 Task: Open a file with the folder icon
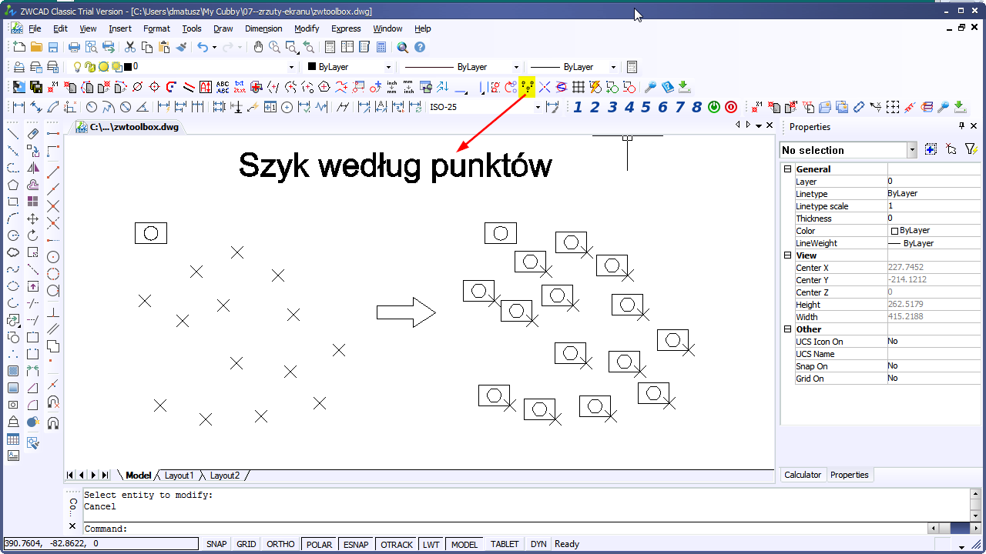point(36,48)
